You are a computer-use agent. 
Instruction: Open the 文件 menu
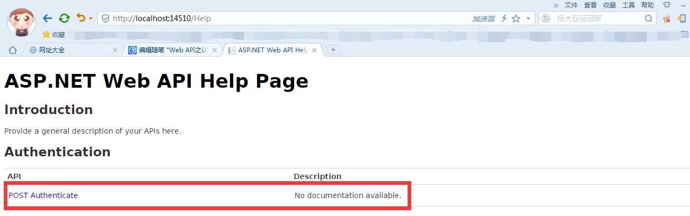571,5
